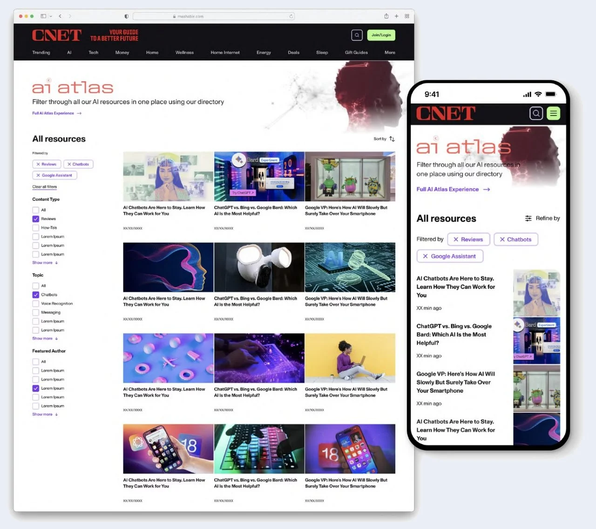Enable the Voice Recognition checkbox
The height and width of the screenshot is (529, 596).
pyautogui.click(x=35, y=303)
